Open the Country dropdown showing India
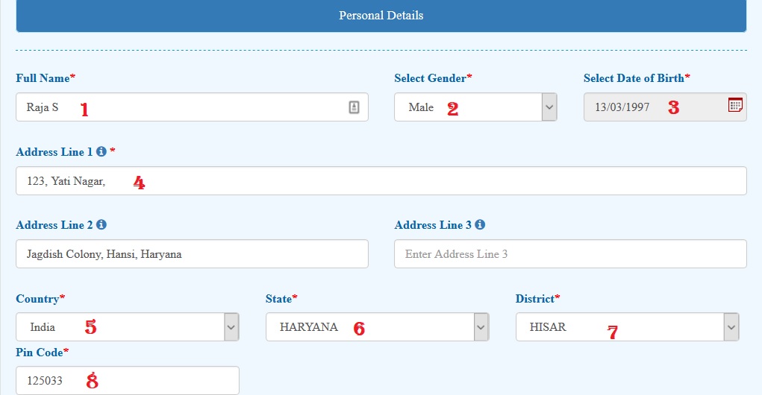Image resolution: width=762 pixels, height=395 pixels. (128, 327)
